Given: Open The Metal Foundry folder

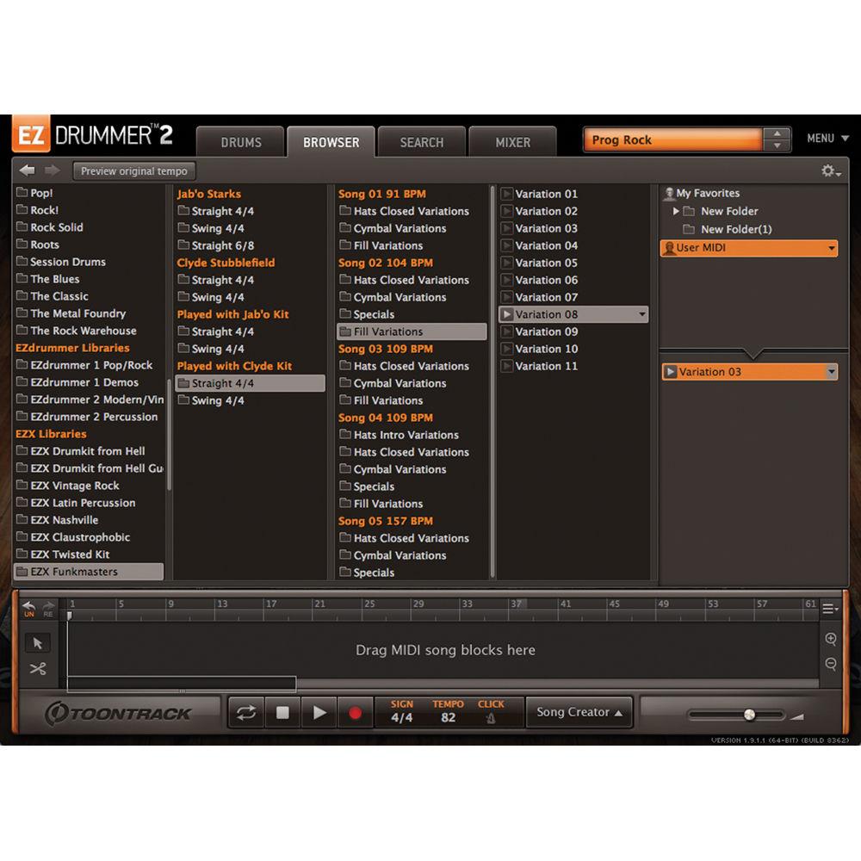Looking at the screenshot, I should (71, 313).
